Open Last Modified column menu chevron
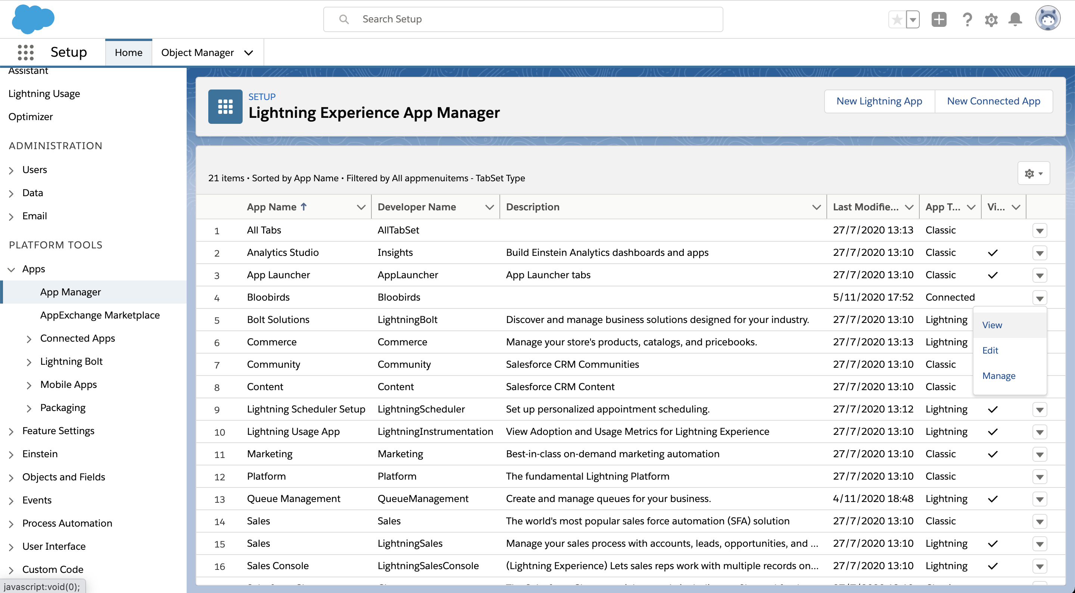The width and height of the screenshot is (1075, 593). click(909, 207)
